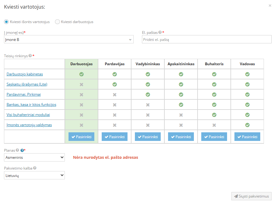Click help icon next to Pakvietimo kalba
The image size is (275, 204).
[35, 168]
